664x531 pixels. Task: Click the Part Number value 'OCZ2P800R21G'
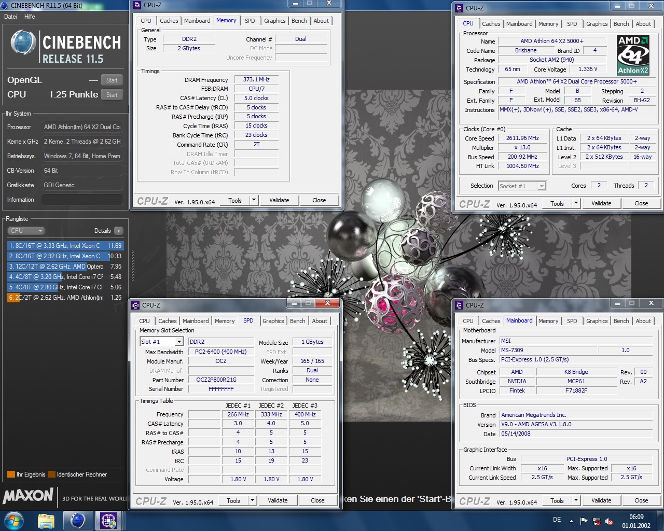[x=220, y=380]
